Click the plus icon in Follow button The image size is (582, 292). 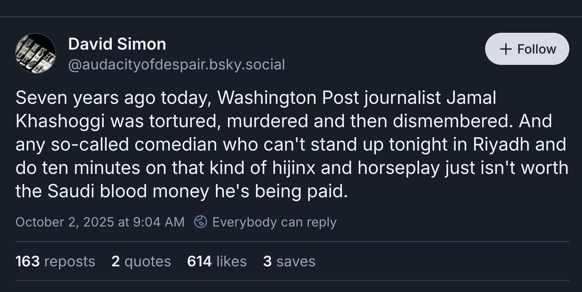506,49
